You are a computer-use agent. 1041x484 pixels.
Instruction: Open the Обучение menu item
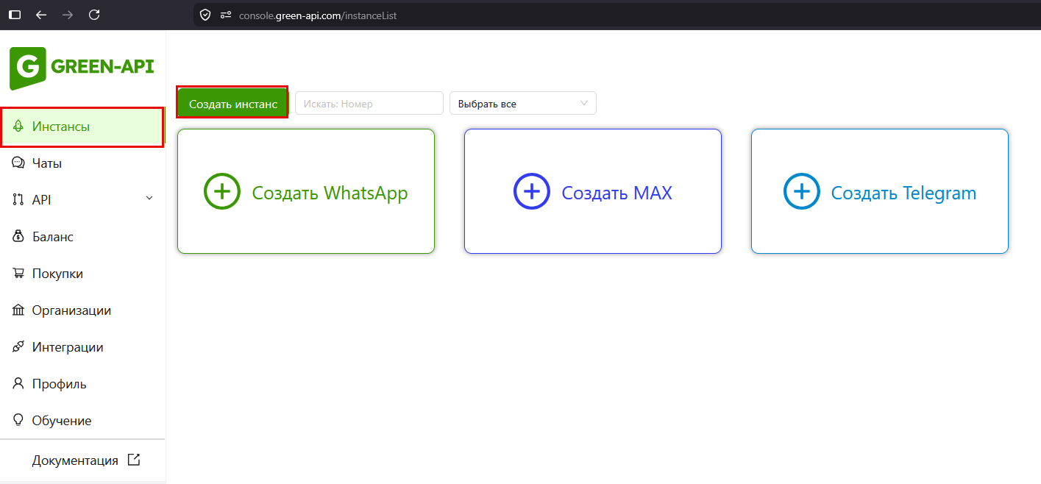click(x=82, y=421)
